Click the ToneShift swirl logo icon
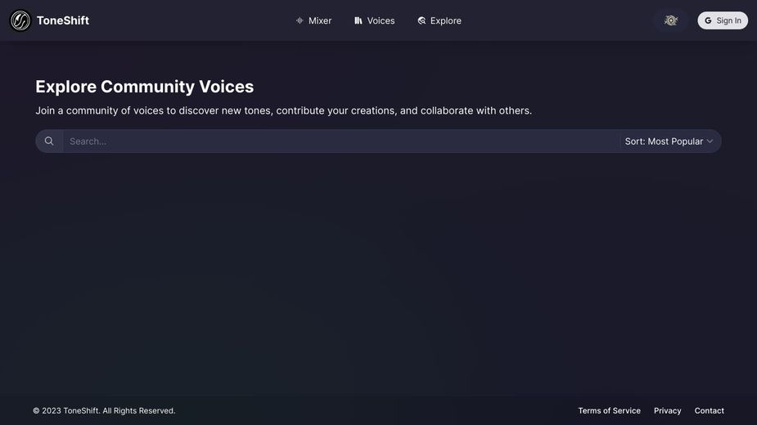The image size is (757, 425). (x=20, y=20)
